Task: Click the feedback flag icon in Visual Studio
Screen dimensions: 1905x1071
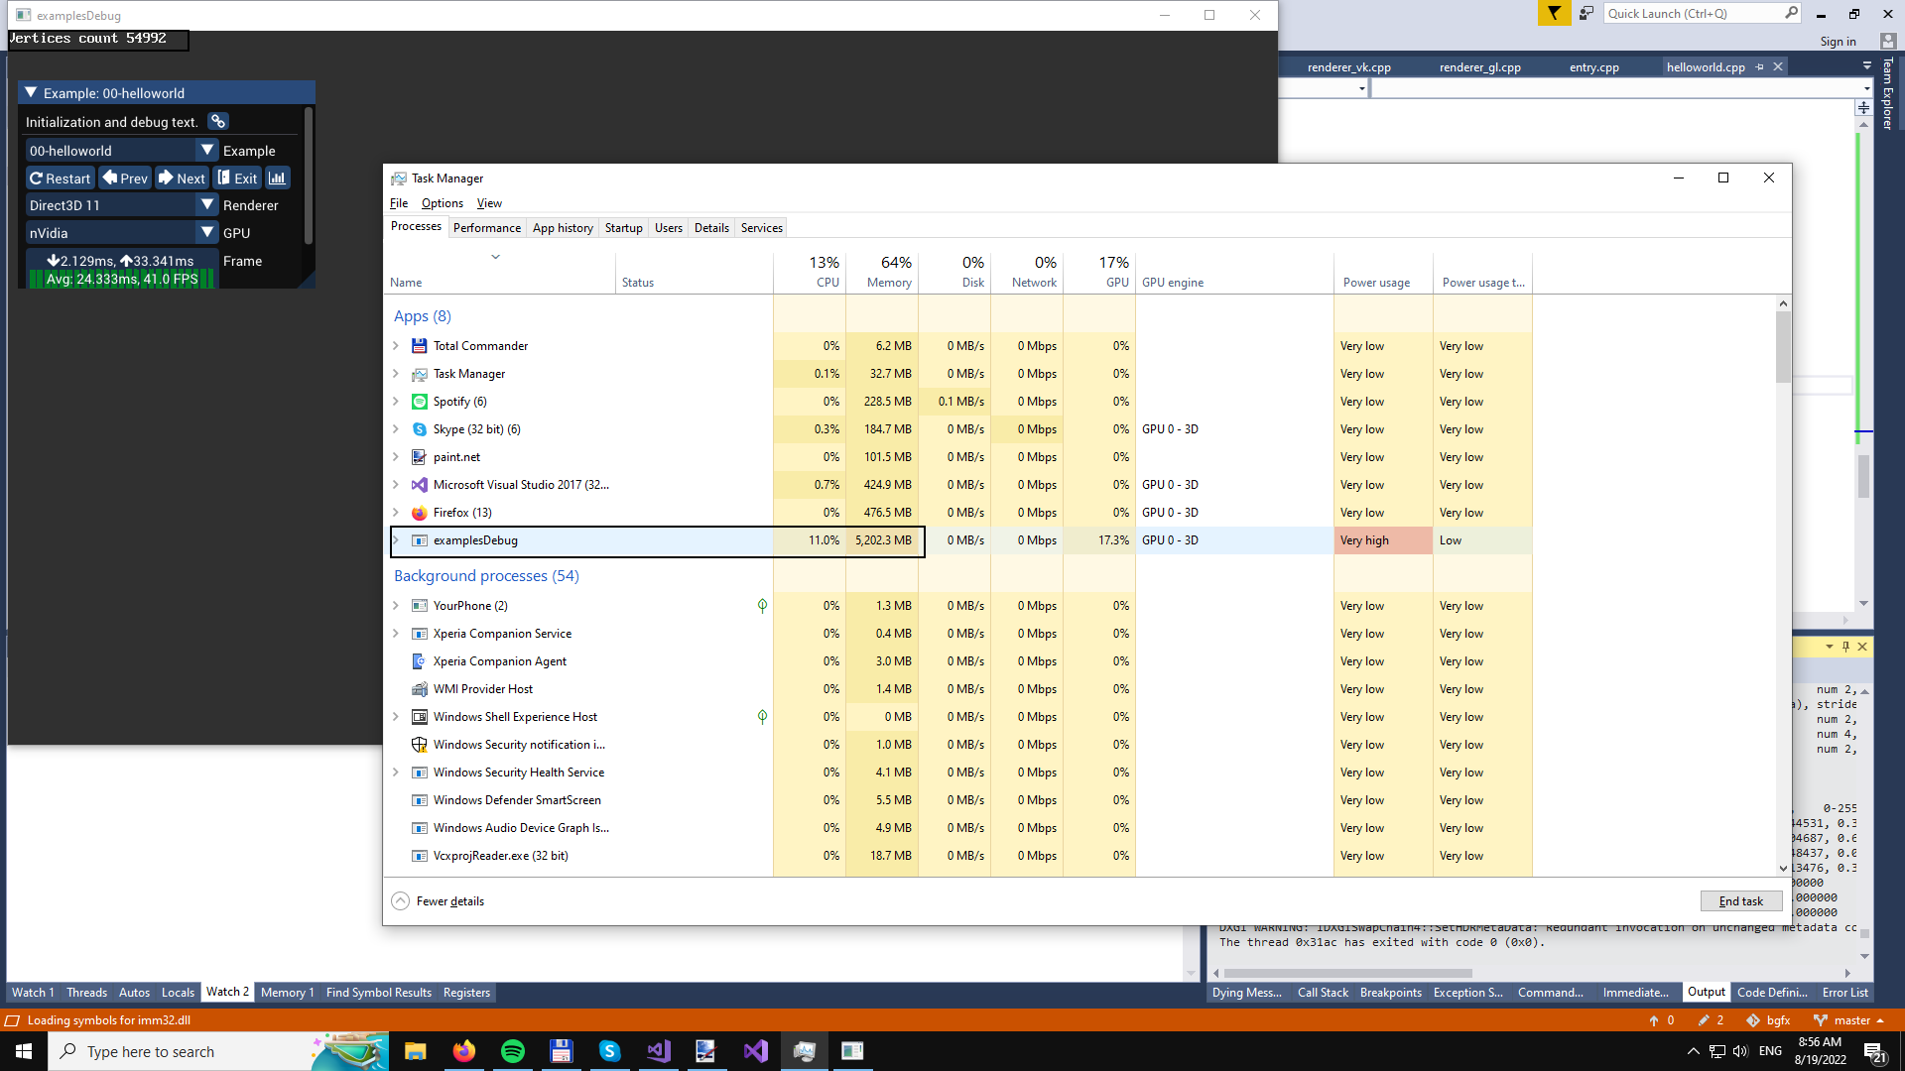Action: click(x=1553, y=14)
